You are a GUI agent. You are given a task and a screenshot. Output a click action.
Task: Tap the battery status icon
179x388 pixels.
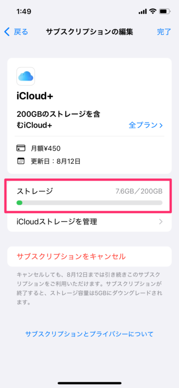click(x=164, y=11)
